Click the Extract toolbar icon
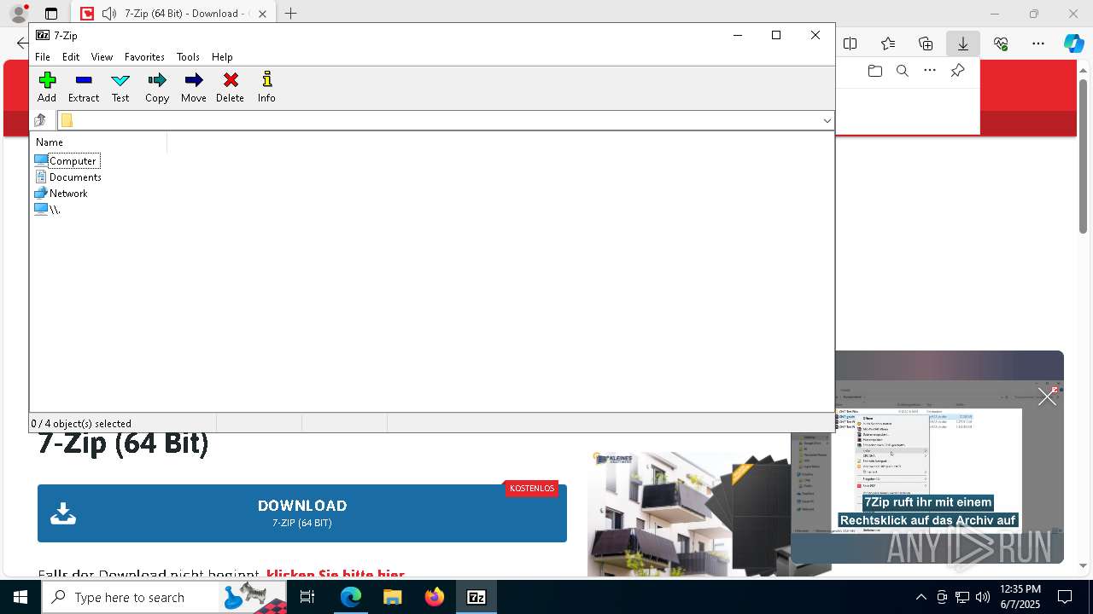1093x614 pixels. [x=84, y=87]
